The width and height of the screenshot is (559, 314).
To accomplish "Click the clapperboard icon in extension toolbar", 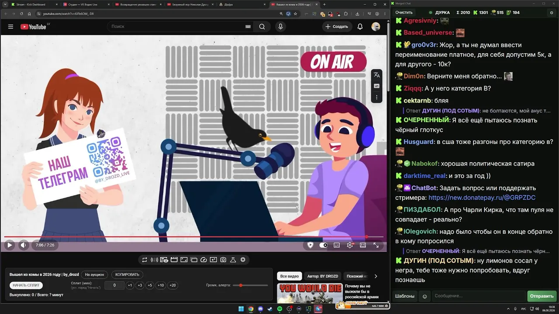I will click(x=174, y=260).
